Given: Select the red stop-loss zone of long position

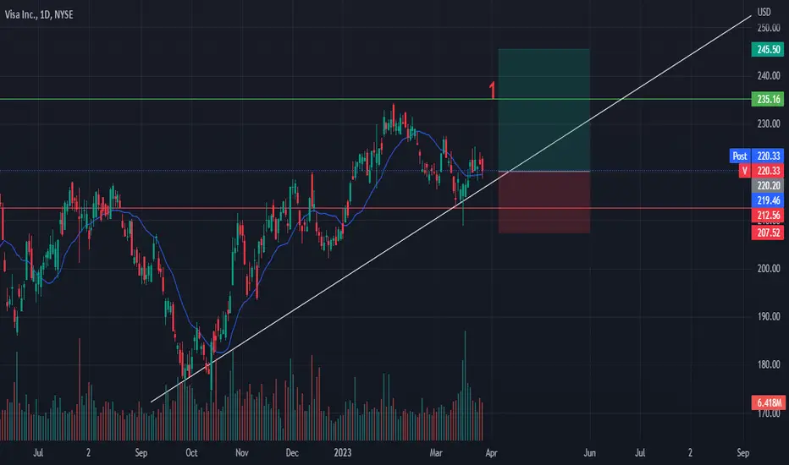Looking at the screenshot, I should [544, 202].
